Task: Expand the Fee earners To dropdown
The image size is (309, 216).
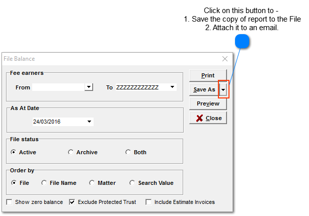Action: pos(173,87)
